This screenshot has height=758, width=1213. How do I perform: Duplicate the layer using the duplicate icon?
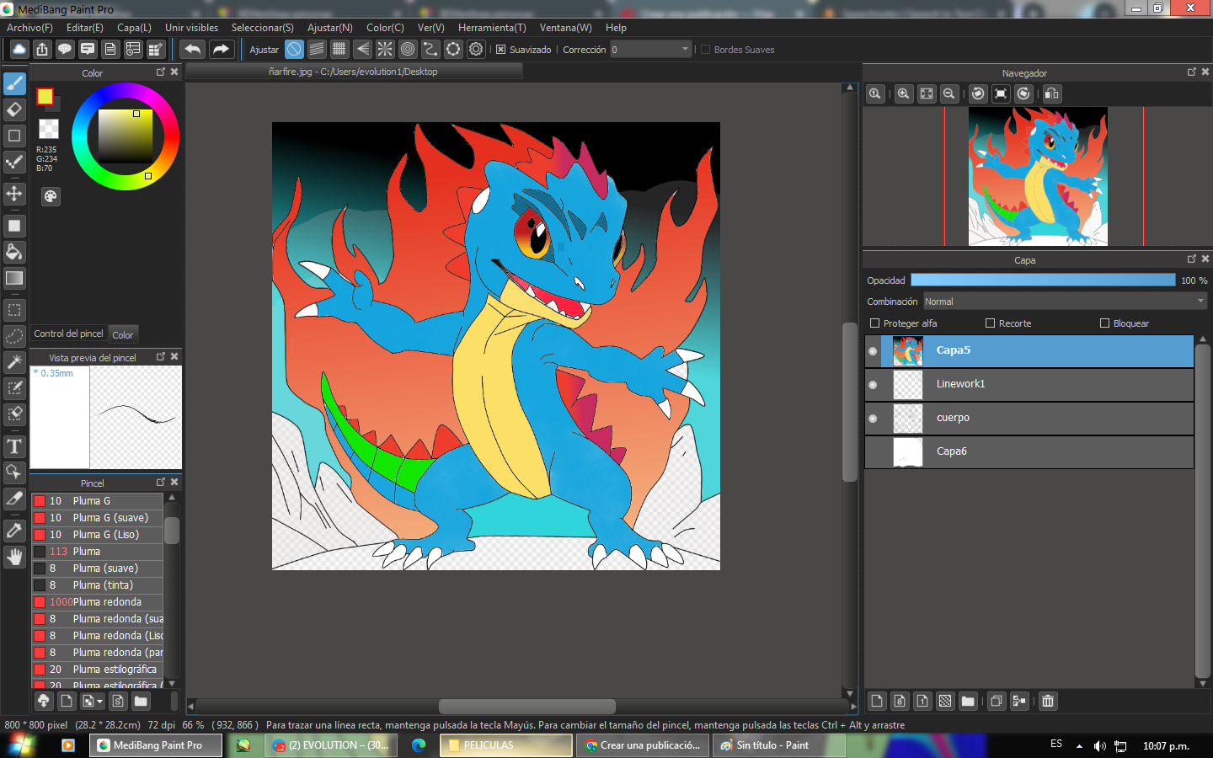point(997,701)
